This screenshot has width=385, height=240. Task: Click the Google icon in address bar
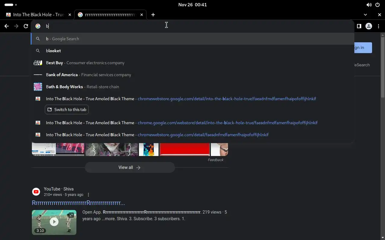point(38,26)
